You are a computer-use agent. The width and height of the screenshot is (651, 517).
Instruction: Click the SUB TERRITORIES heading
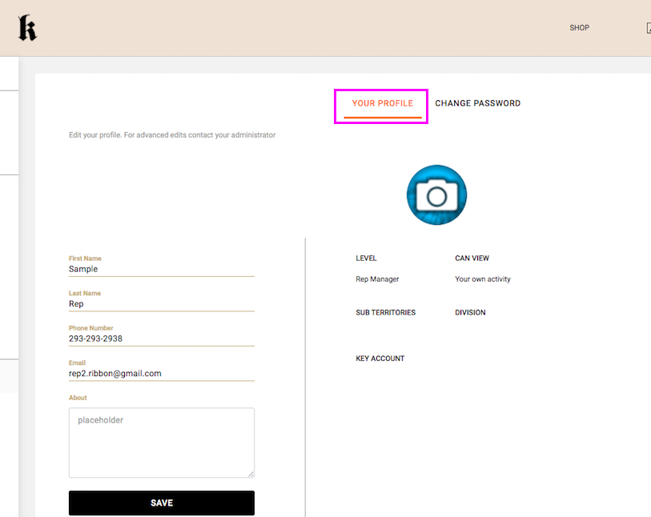[385, 313]
